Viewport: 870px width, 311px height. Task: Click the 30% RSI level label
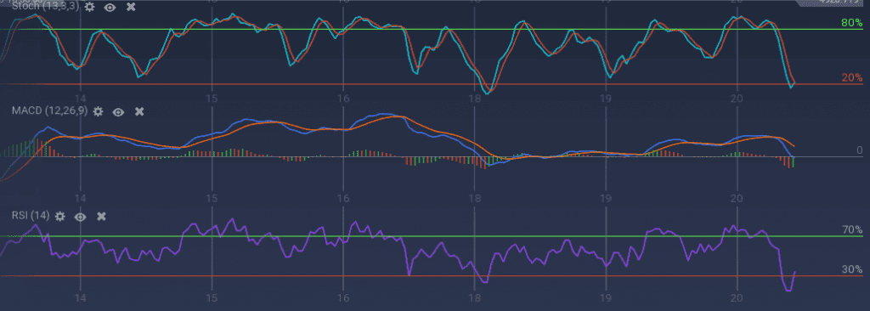tap(851, 269)
